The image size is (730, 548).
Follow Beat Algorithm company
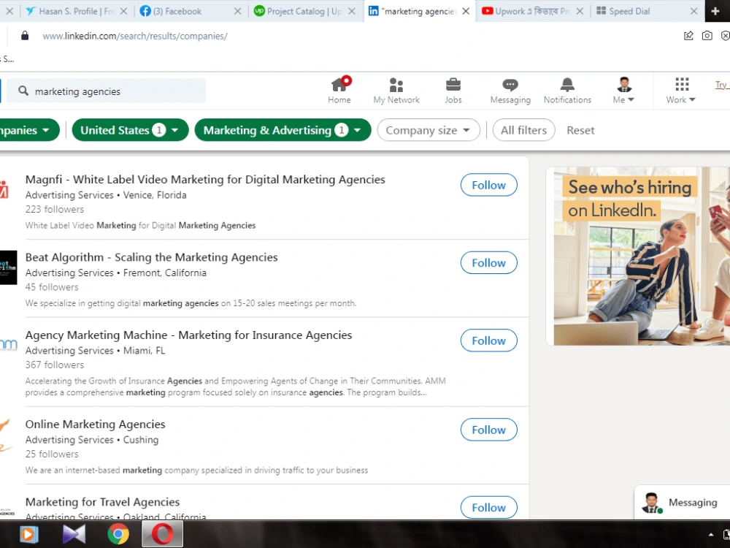[x=489, y=263]
